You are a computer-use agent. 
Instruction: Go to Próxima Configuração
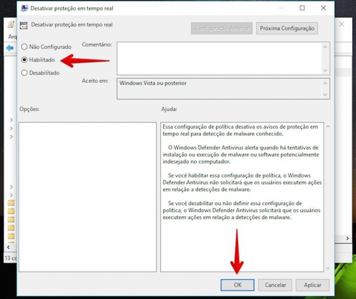click(287, 28)
